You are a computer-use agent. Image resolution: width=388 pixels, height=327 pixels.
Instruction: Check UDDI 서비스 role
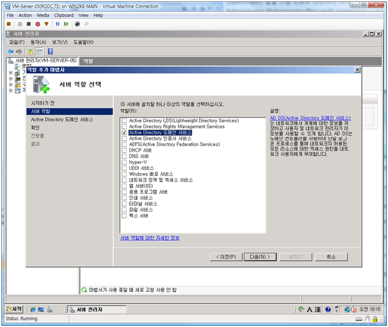pos(124,168)
